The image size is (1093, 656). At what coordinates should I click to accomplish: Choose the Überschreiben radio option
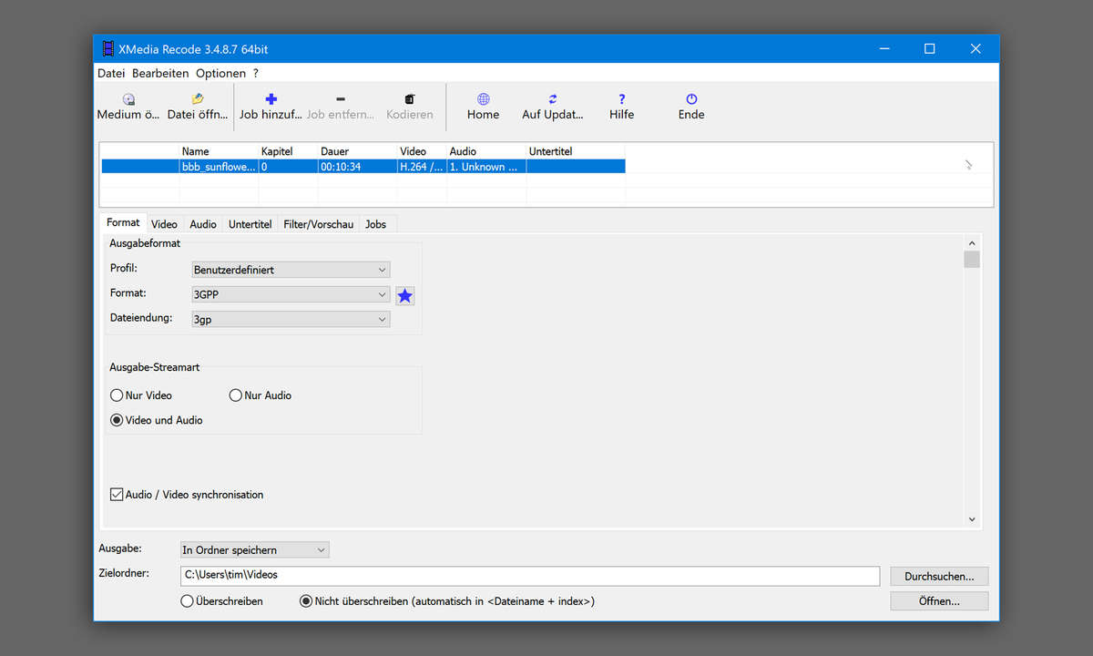click(188, 601)
